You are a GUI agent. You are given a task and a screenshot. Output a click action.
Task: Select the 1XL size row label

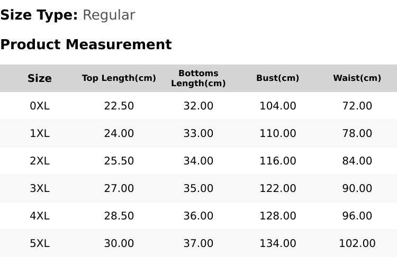[40, 133]
